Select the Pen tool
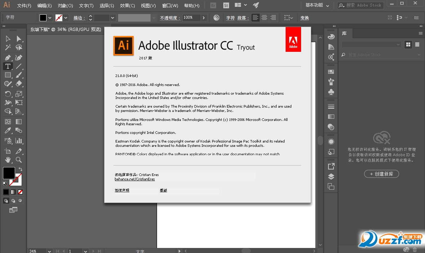The height and width of the screenshot is (253, 425). pyautogui.click(x=7, y=57)
